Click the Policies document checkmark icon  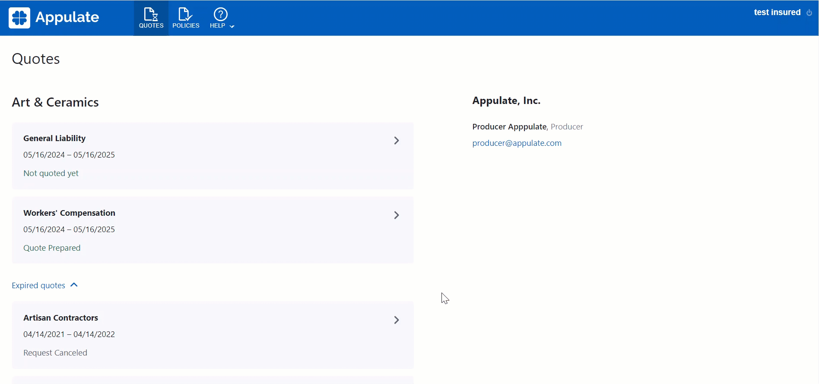pos(185,14)
